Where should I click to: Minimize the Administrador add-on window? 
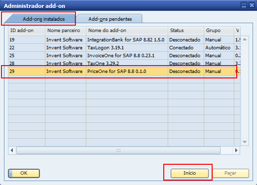tap(244, 5)
